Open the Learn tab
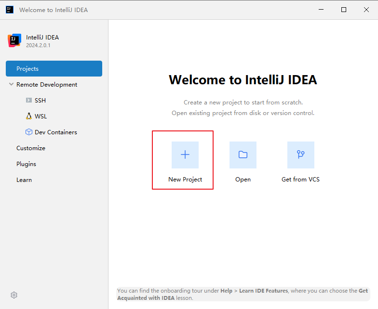The width and height of the screenshot is (378, 309). (24, 180)
